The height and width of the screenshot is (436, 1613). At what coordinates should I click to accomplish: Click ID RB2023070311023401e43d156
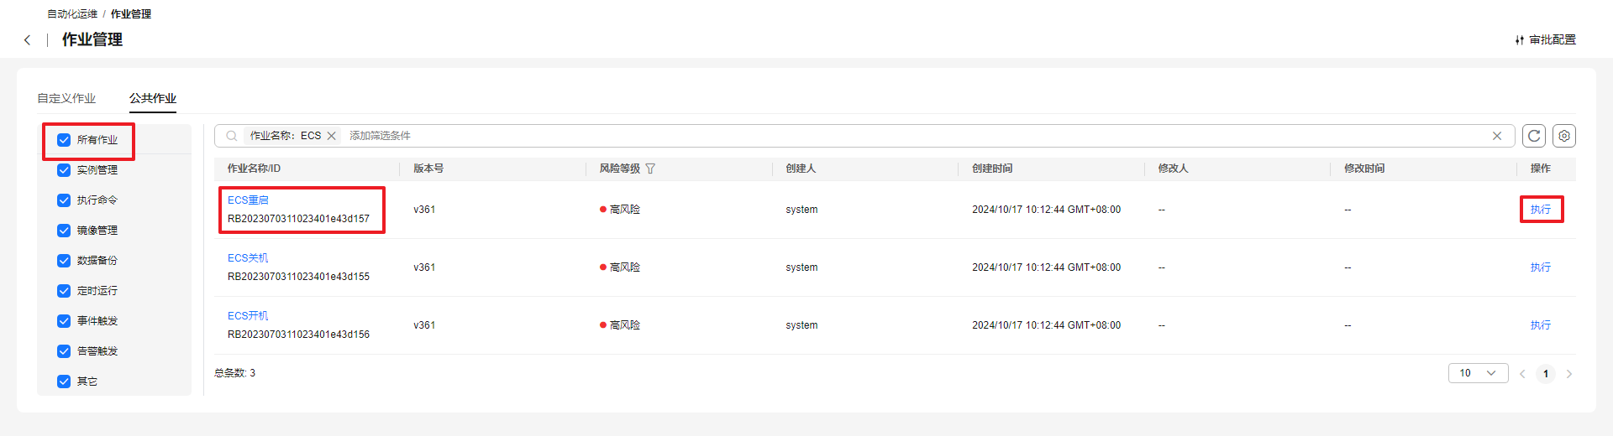tap(298, 335)
